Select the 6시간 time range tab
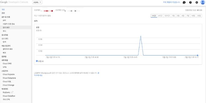This screenshot has height=103, width=206. coord(160,16)
